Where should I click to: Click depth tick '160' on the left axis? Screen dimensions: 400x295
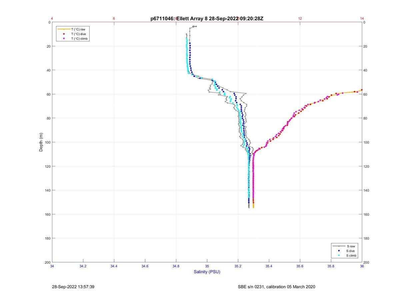48,214
